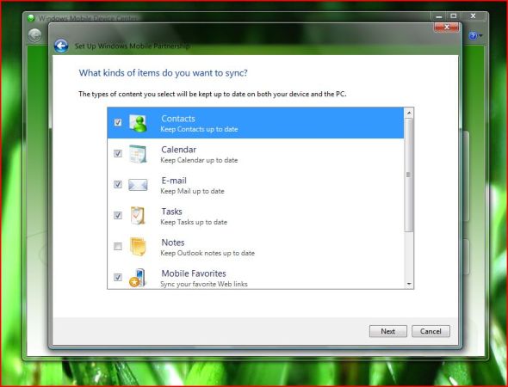Uncheck the E-mail checkbox
The image size is (508, 387).
[118, 184]
